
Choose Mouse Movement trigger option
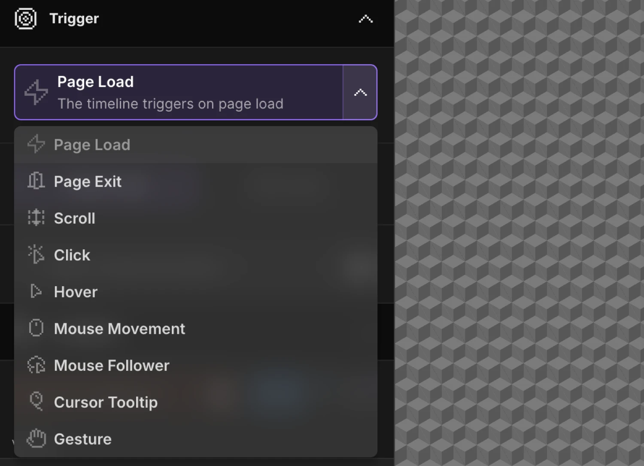coord(119,328)
